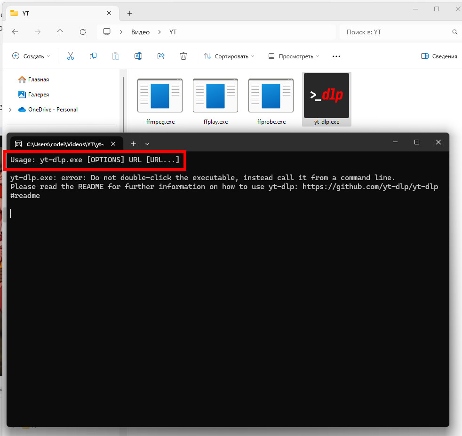
Task: Navigate back with the back arrow
Action: point(15,32)
